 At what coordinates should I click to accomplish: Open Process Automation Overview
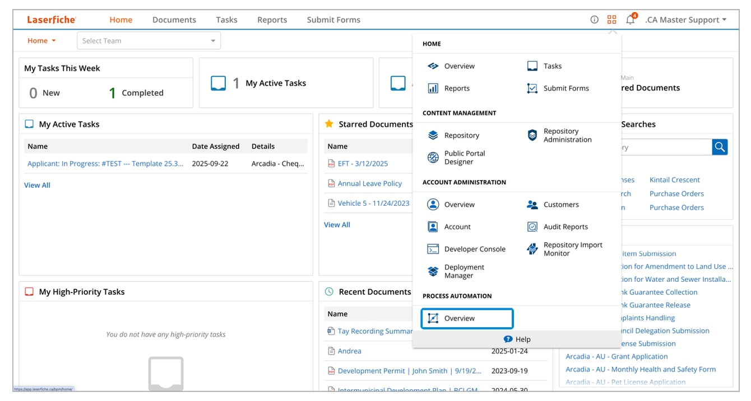tap(467, 318)
